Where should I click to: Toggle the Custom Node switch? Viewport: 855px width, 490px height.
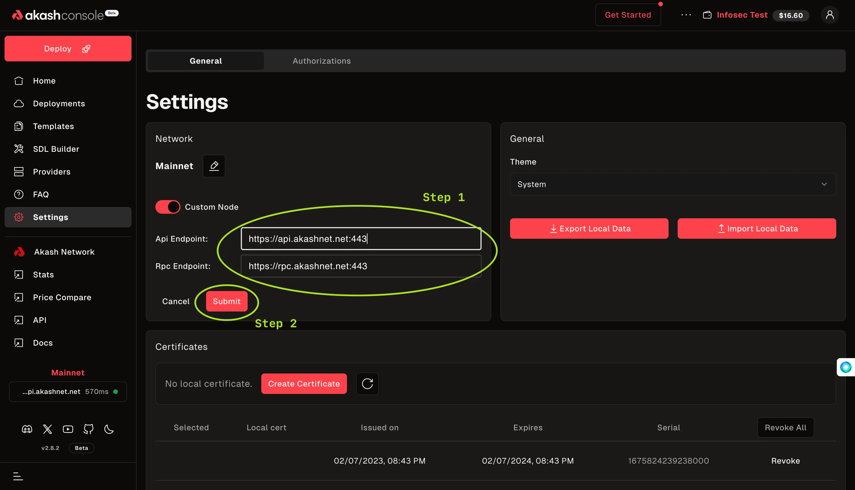point(167,207)
